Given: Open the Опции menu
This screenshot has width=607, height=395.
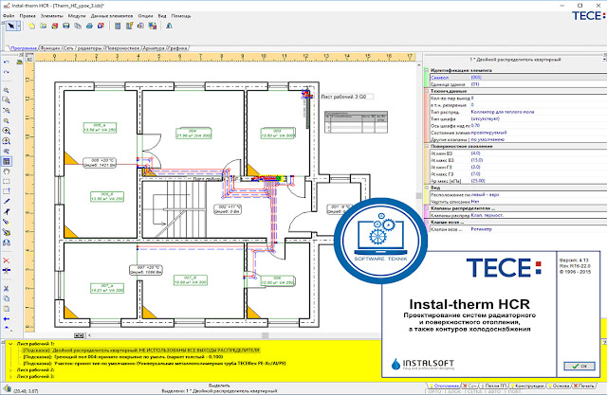Looking at the screenshot, I should click(x=145, y=16).
